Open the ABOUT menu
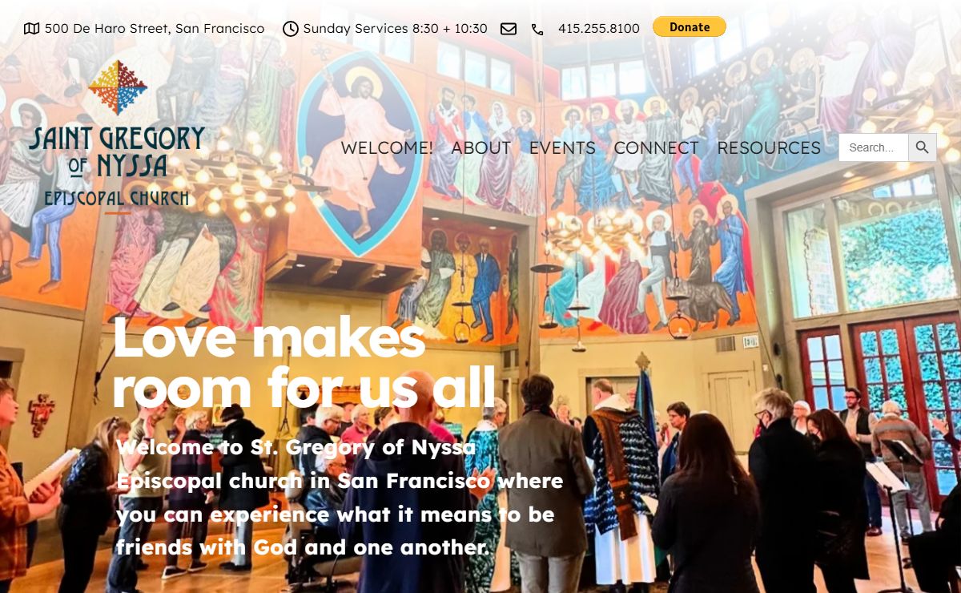The height and width of the screenshot is (593, 961). pos(480,147)
